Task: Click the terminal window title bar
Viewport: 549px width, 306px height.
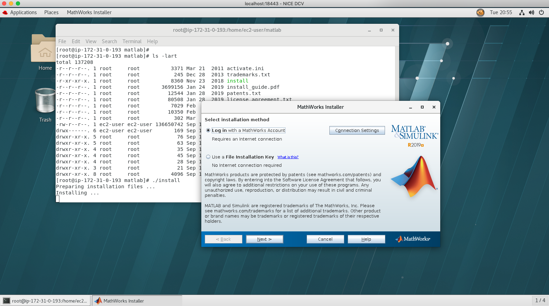Action: coord(227,30)
